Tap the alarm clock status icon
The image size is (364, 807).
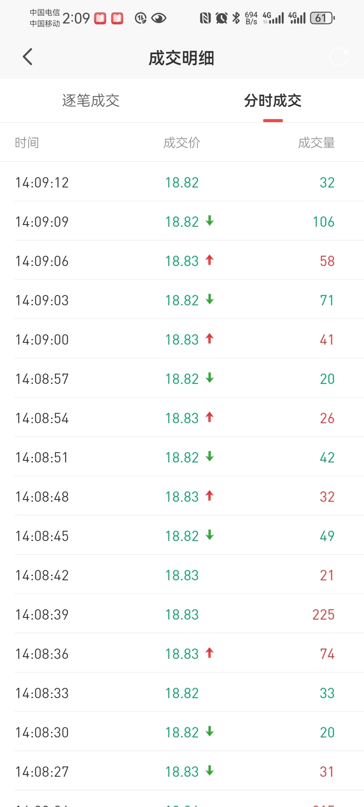point(221,18)
